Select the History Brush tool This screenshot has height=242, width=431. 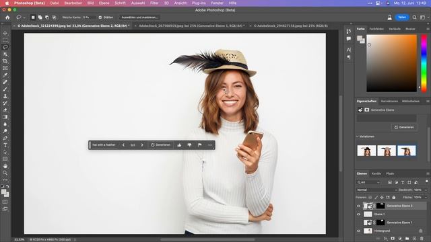[5, 103]
